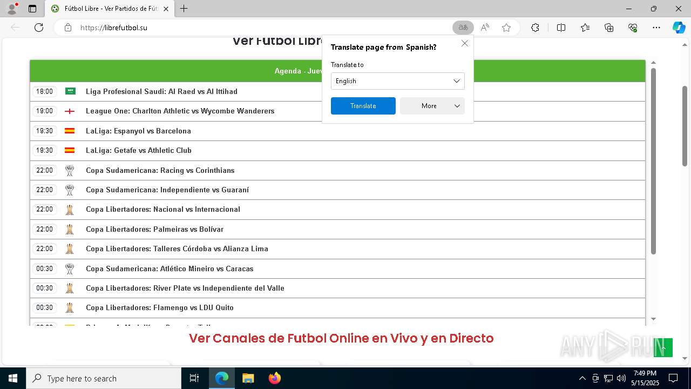Open Settings and more menu
Viewport: 691px width, 389px height.
(x=656, y=28)
